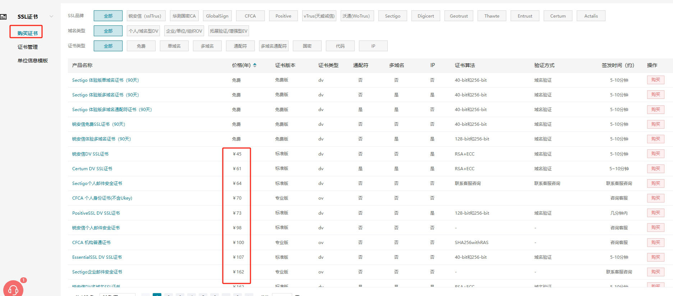This screenshot has height=296, width=673.
Task: Click 购买 for 锐安信DV SSL证书
Action: (655, 154)
